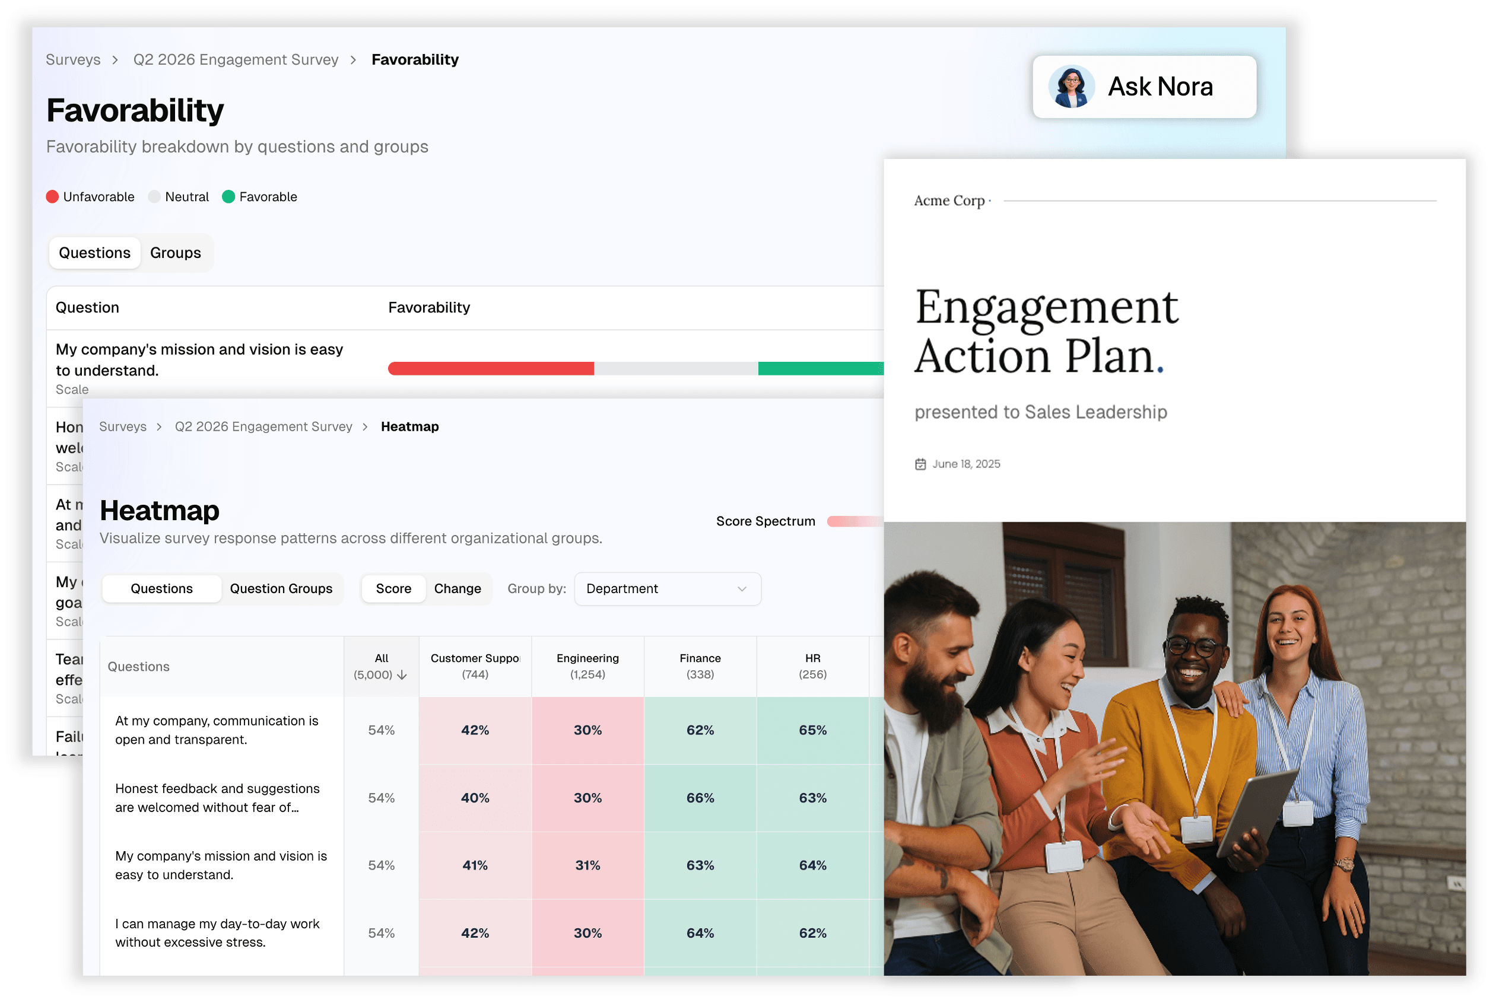
Task: Click the green Favorable legend dot
Action: [x=228, y=197]
